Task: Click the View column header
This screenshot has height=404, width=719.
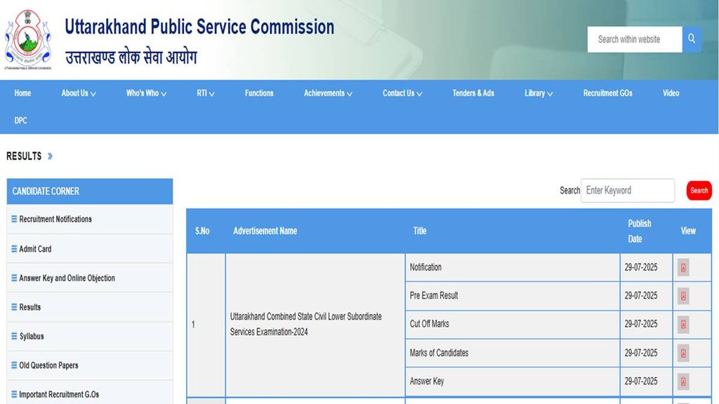Action: [x=688, y=231]
